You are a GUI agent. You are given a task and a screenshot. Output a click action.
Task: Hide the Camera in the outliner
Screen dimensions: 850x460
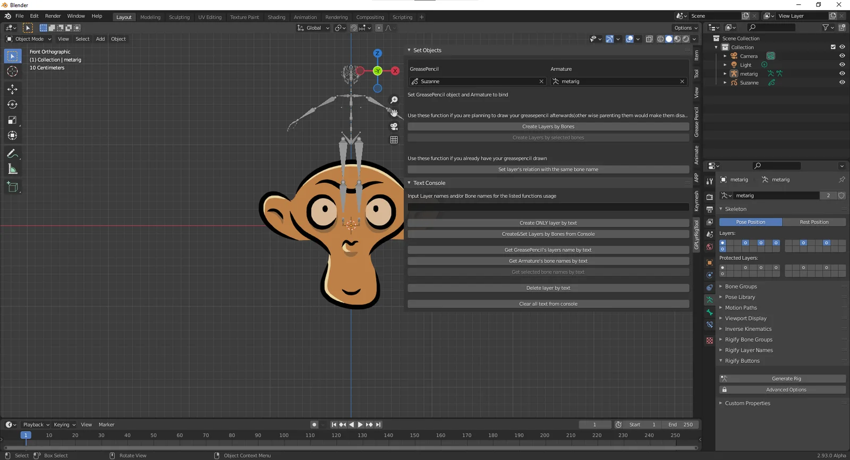(842, 56)
